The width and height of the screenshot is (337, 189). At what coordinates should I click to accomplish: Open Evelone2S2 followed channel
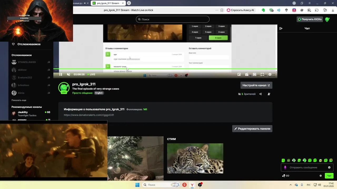tap(31, 78)
